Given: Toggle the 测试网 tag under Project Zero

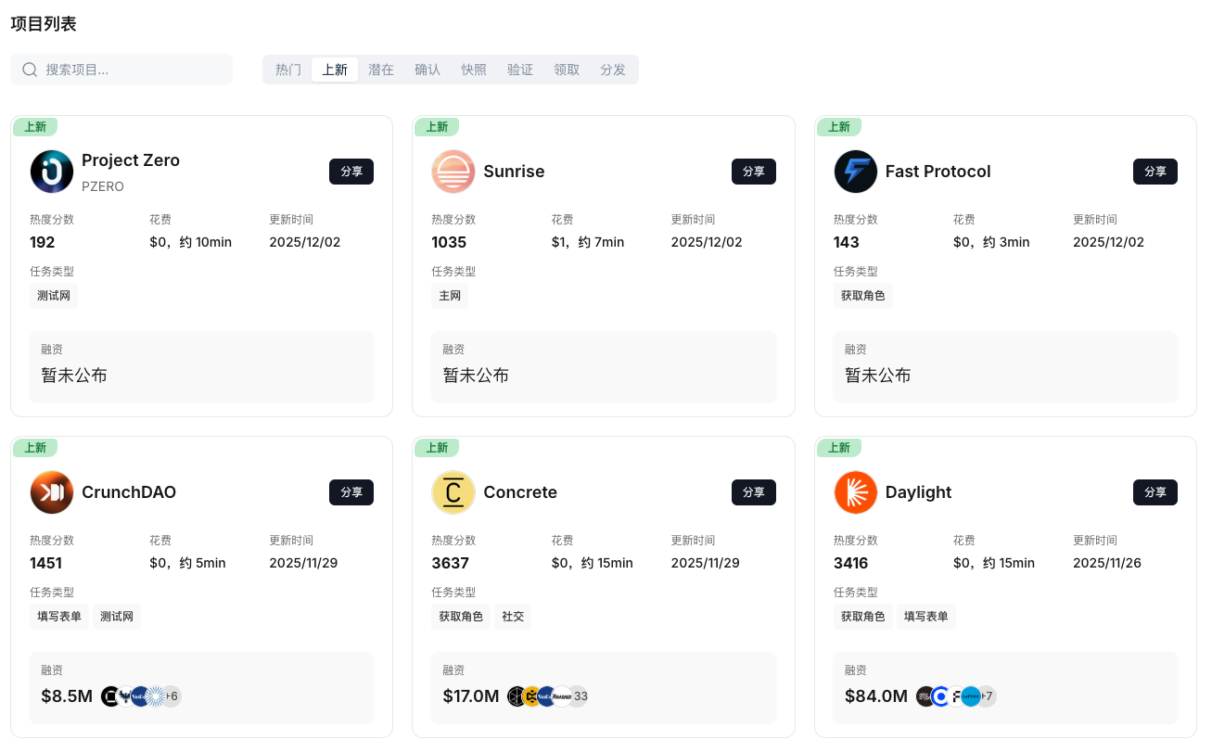Looking at the screenshot, I should pos(53,295).
